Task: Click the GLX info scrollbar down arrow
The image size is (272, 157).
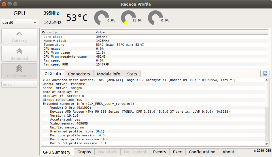Action: tap(267, 144)
